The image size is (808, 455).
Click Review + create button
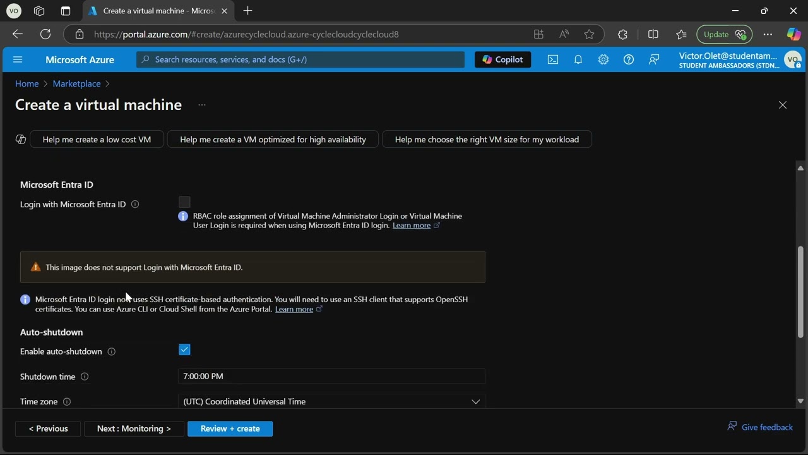[x=230, y=428]
